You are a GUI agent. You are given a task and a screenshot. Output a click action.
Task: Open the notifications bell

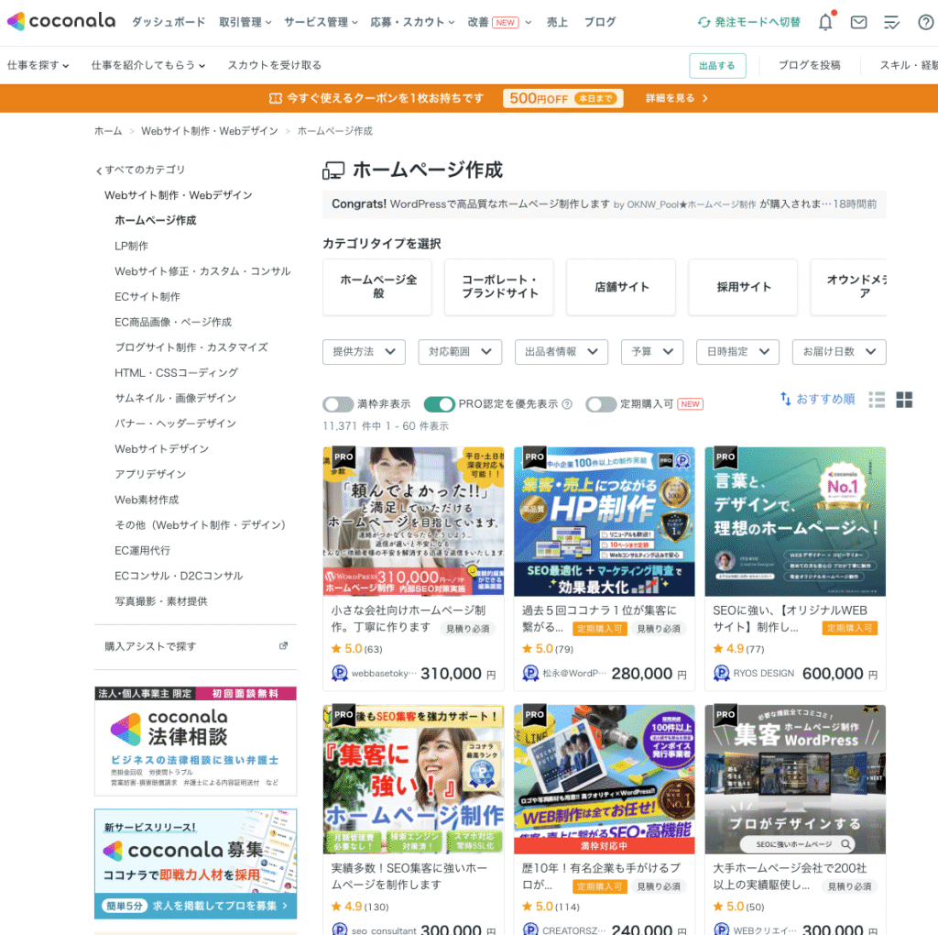click(x=825, y=22)
